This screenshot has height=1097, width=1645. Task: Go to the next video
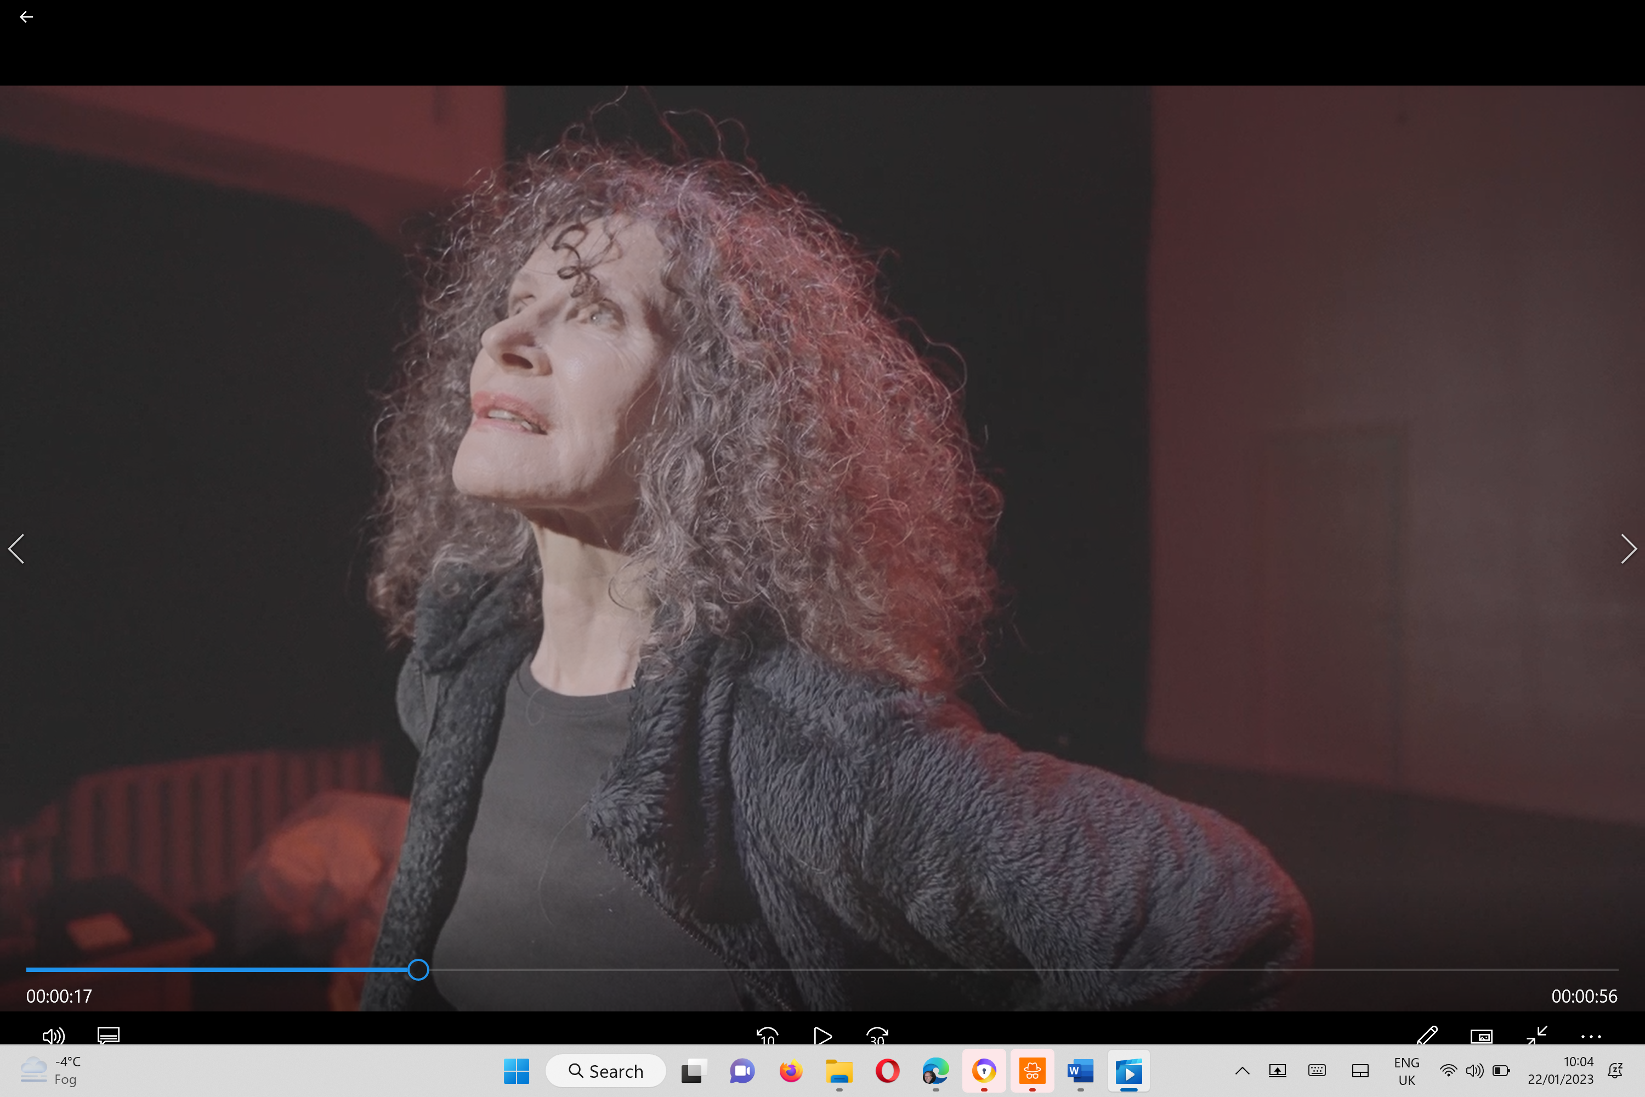pyautogui.click(x=1627, y=548)
